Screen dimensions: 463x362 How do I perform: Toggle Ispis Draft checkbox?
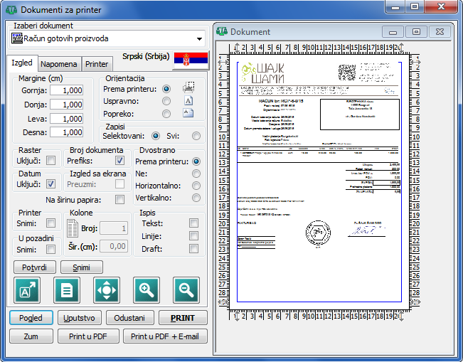[193, 249]
